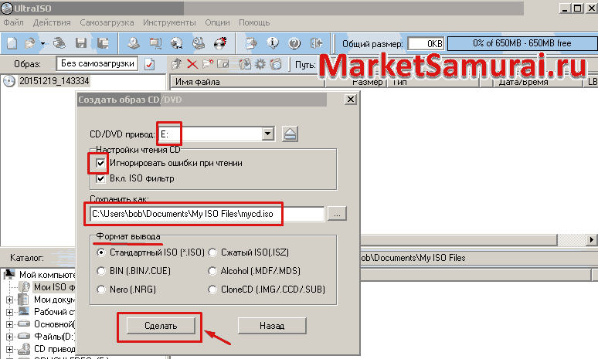Select 'Nero (.NRG)' radio button
Screen dimensions: 598x359
tap(101, 290)
